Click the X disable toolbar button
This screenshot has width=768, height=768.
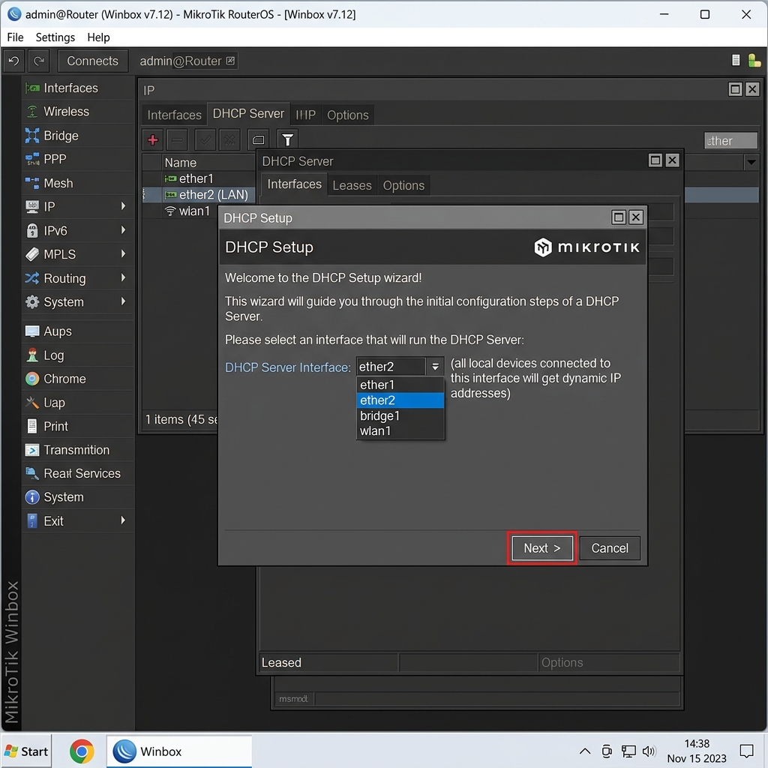(x=229, y=140)
